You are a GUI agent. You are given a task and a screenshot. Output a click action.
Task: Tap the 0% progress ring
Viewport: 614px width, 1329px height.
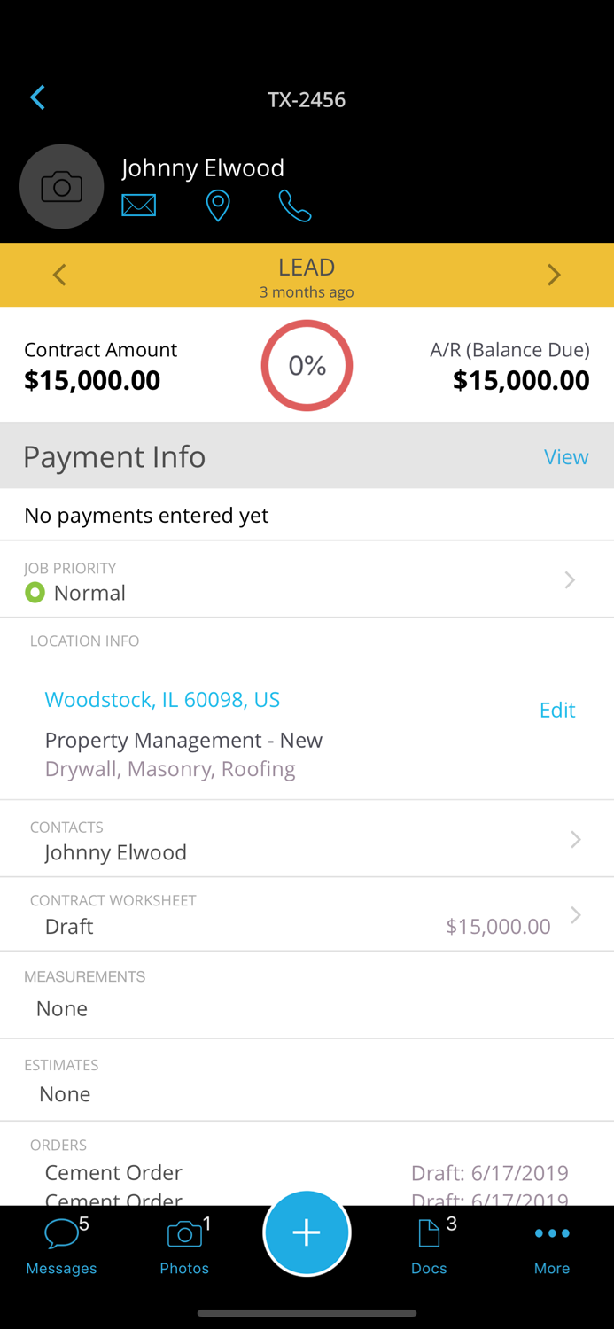307,364
